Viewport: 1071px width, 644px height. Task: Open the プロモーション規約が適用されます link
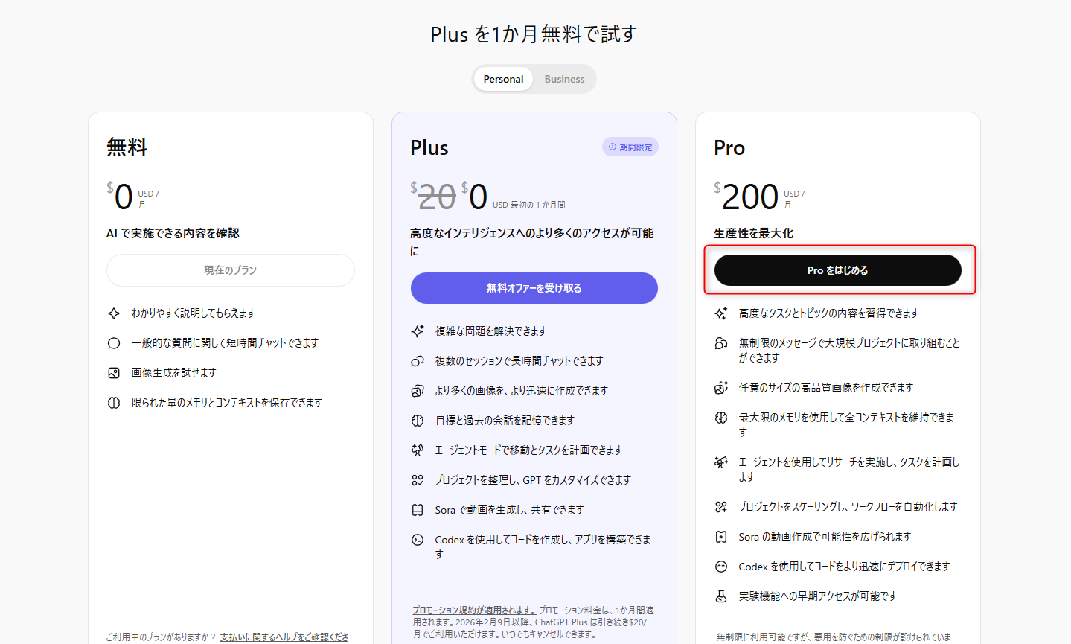click(x=474, y=610)
